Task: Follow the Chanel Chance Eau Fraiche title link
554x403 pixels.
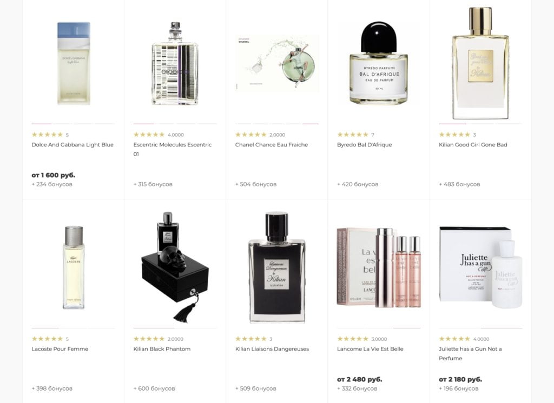Action: click(x=272, y=145)
